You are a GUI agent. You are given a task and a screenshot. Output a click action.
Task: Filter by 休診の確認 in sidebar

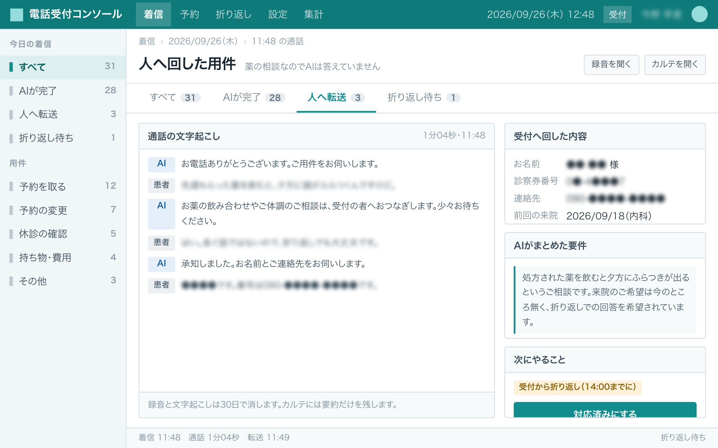(63, 234)
